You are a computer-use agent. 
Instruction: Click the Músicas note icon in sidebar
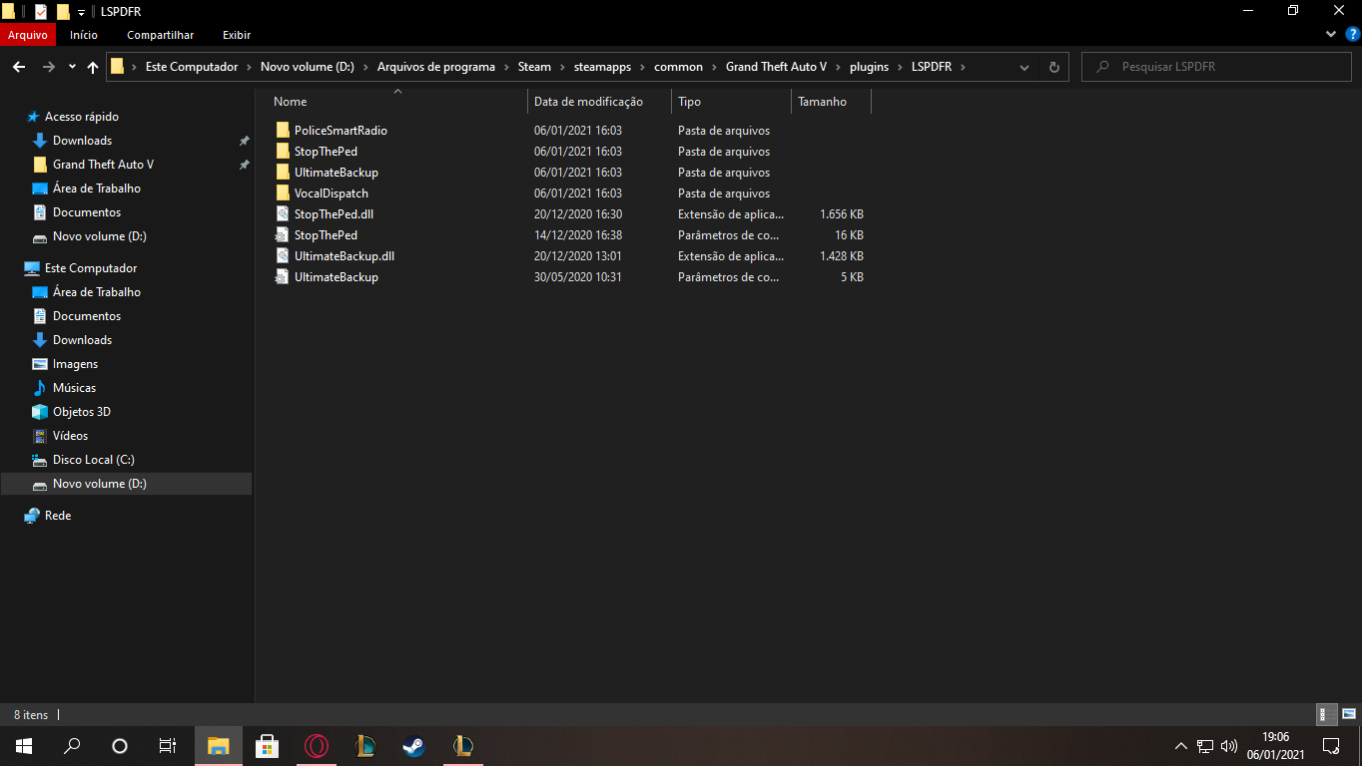40,388
